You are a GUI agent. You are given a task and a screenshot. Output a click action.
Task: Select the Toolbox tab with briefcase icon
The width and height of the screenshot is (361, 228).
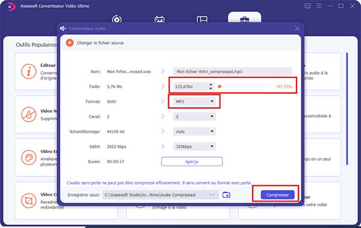point(244,18)
